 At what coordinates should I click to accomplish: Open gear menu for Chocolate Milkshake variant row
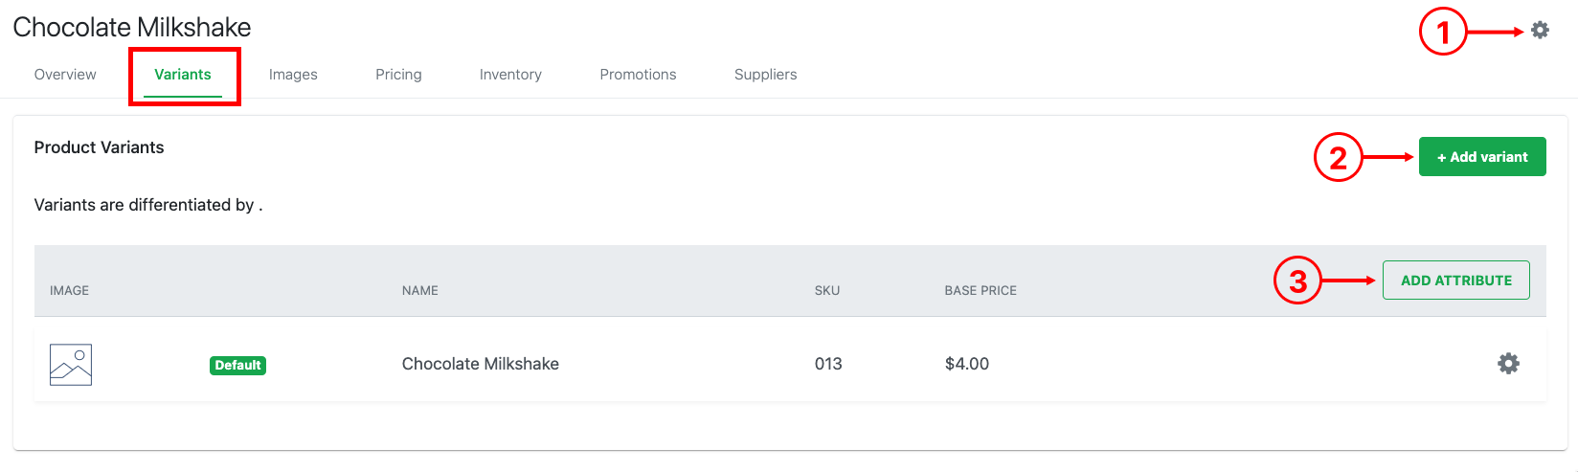(1508, 364)
